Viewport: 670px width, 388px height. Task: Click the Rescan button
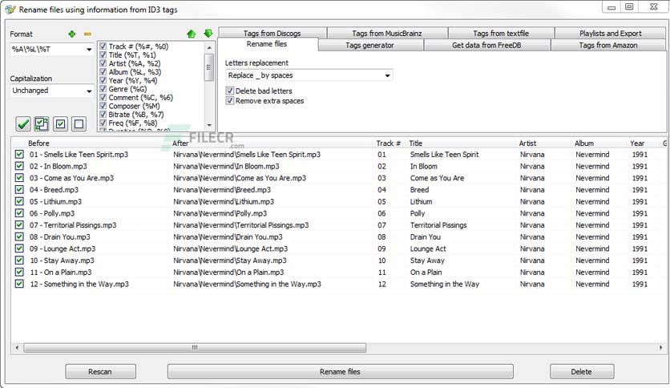(x=100, y=371)
